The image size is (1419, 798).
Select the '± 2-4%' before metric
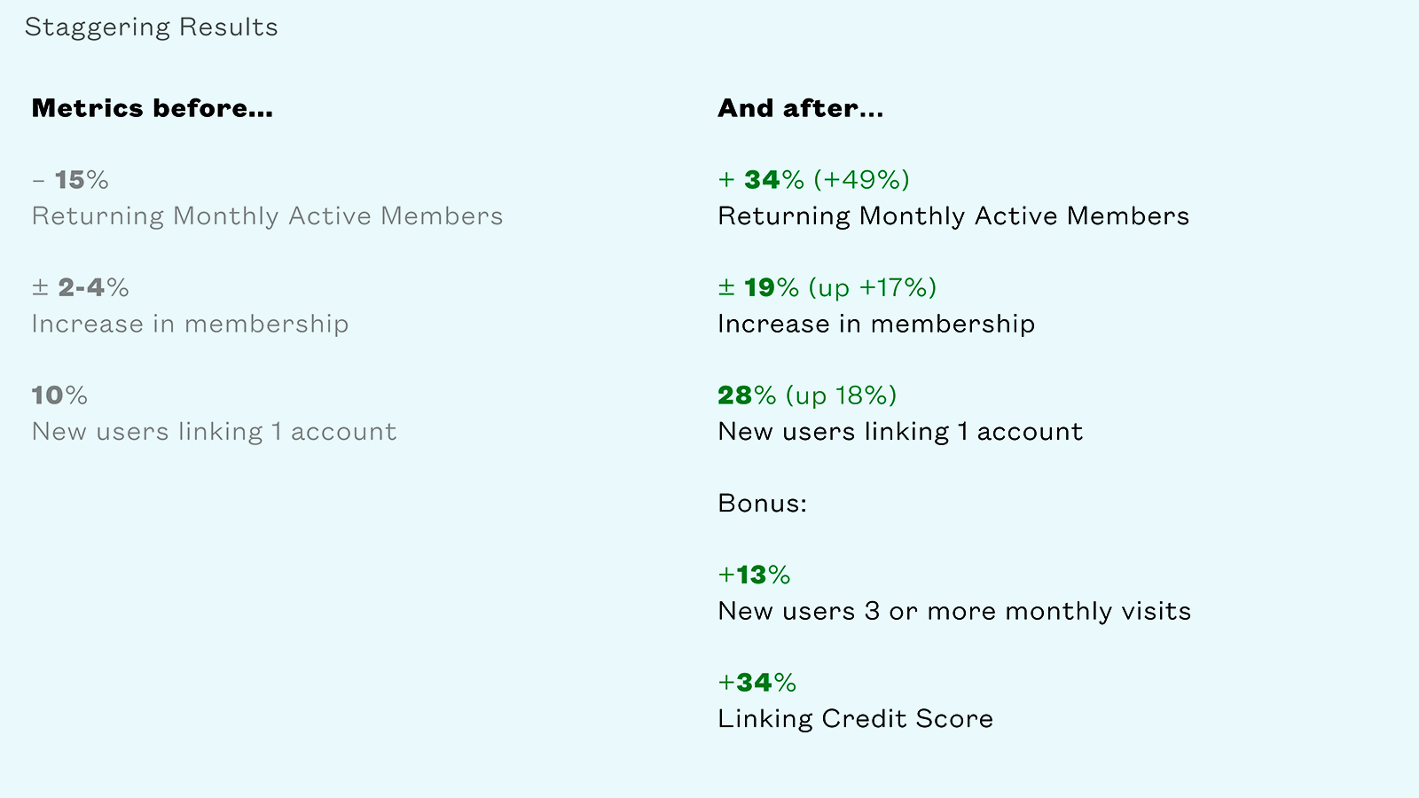click(x=81, y=287)
